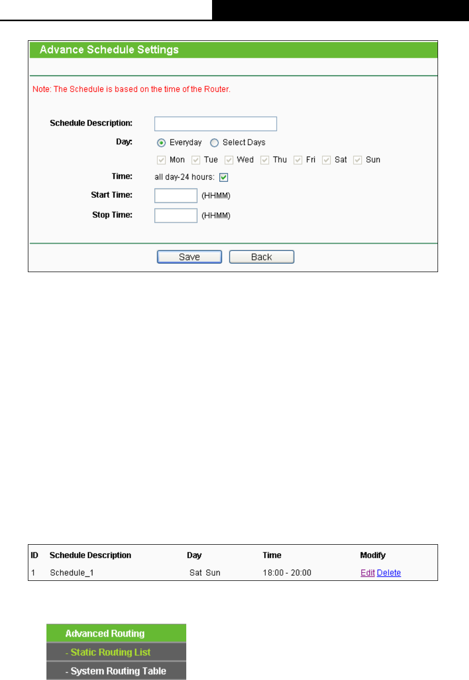
Task: Open the System Routing Table submenu
Action: coord(116,671)
